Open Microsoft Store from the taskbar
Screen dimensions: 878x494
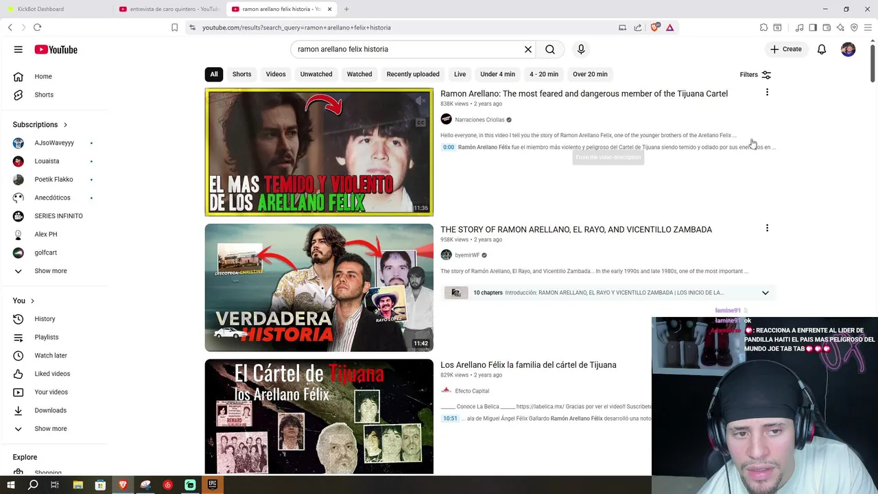click(x=100, y=485)
